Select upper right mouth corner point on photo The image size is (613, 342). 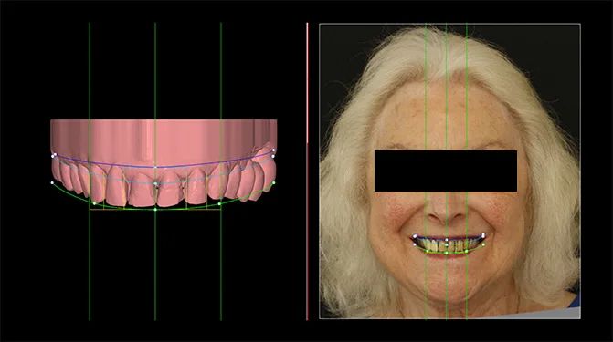(483, 235)
